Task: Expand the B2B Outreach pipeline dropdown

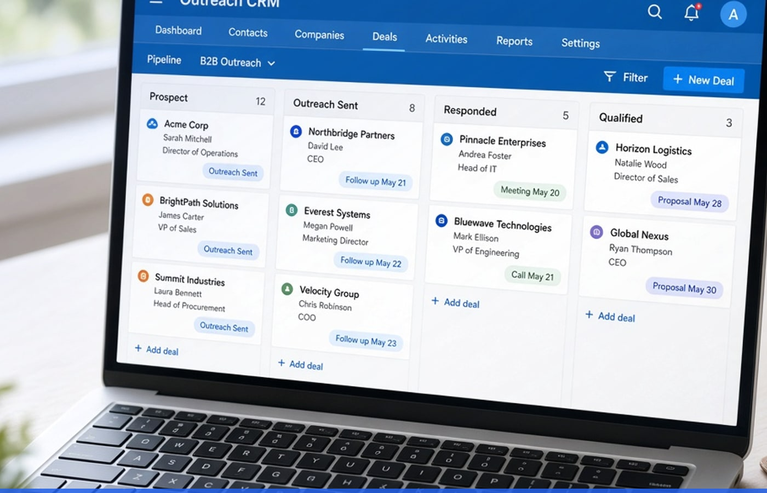Action: click(x=237, y=62)
